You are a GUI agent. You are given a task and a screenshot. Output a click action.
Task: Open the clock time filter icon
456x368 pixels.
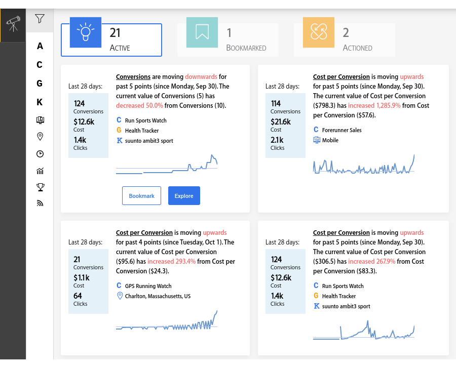[40, 154]
